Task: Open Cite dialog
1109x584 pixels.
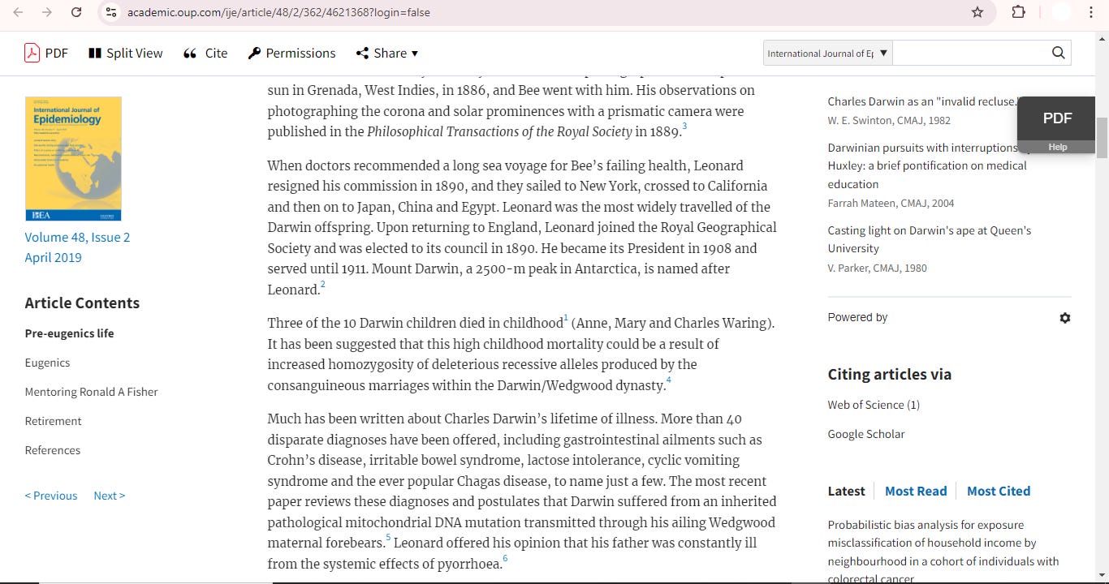Action: tap(205, 53)
